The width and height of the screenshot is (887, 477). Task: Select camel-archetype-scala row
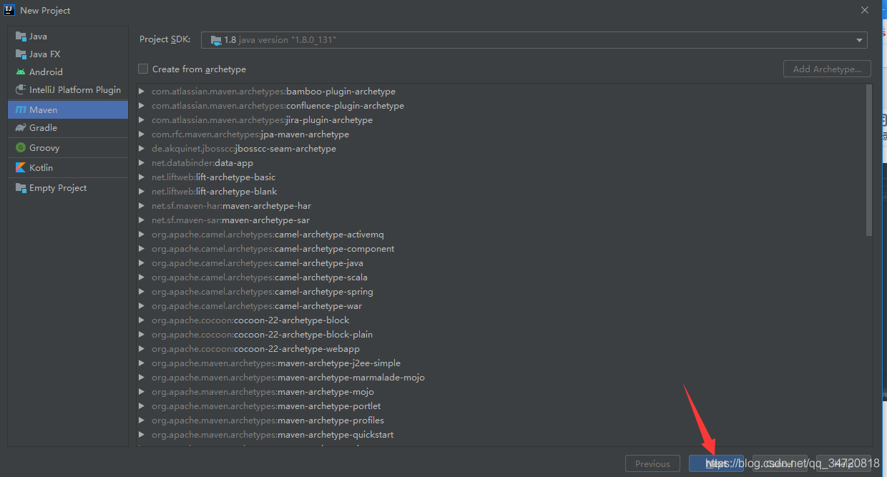[501, 277]
